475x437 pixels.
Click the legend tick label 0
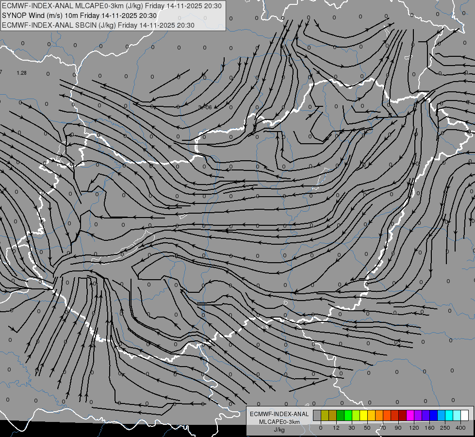[x=321, y=428]
